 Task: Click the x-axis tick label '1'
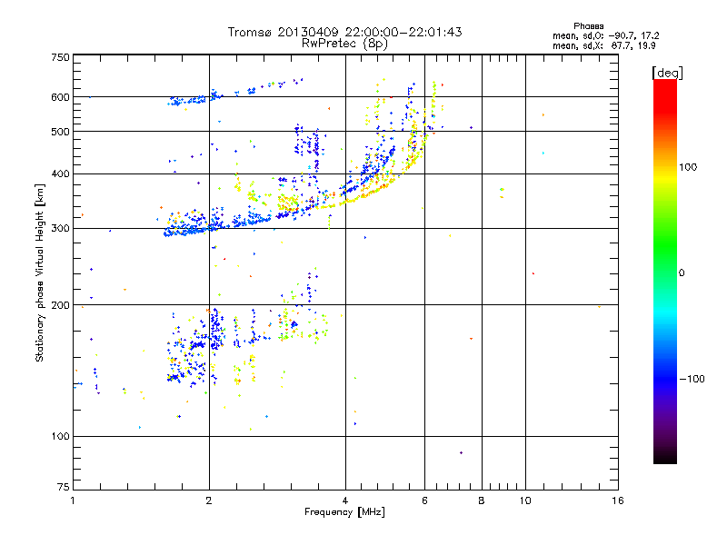tap(73, 500)
